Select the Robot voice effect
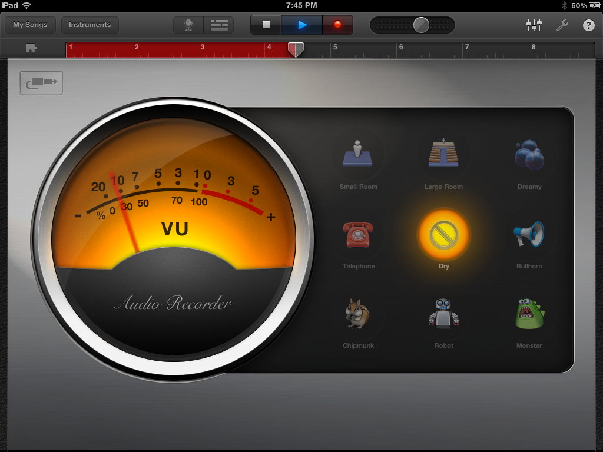Screen dimensions: 603x452 tap(443, 314)
